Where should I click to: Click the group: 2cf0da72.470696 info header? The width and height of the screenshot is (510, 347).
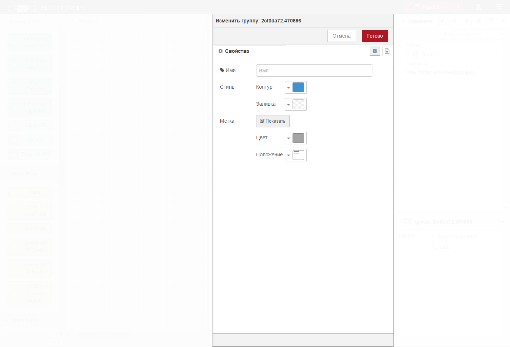tap(444, 222)
